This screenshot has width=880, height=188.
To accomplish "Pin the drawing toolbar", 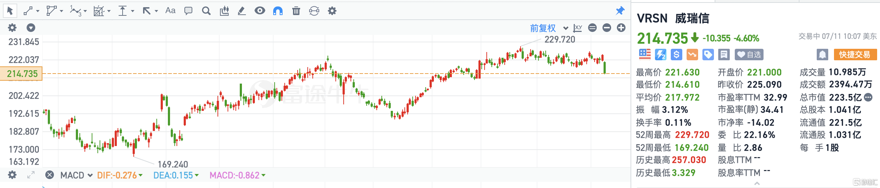I will [x=620, y=11].
